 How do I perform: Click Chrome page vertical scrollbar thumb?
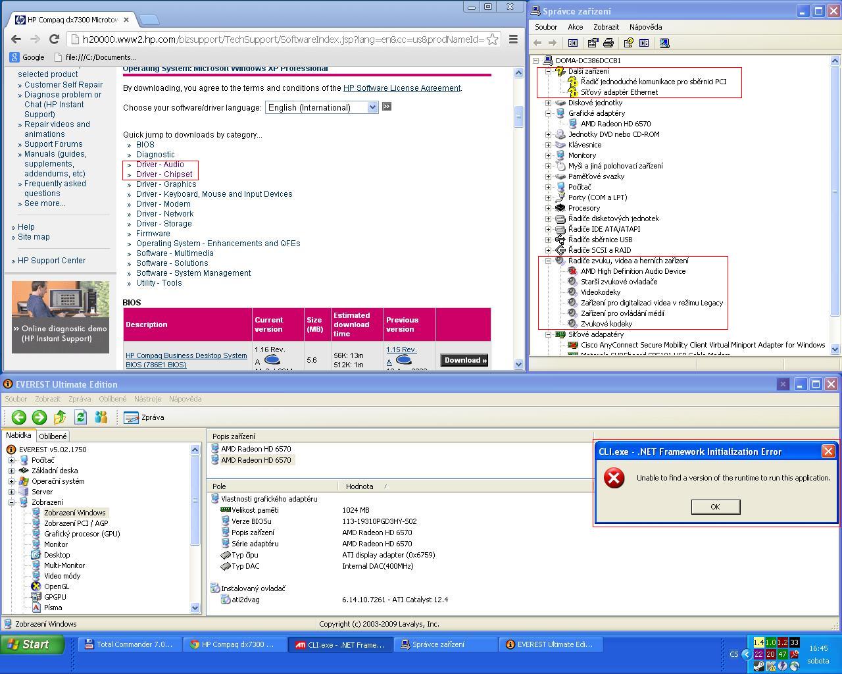point(518,117)
